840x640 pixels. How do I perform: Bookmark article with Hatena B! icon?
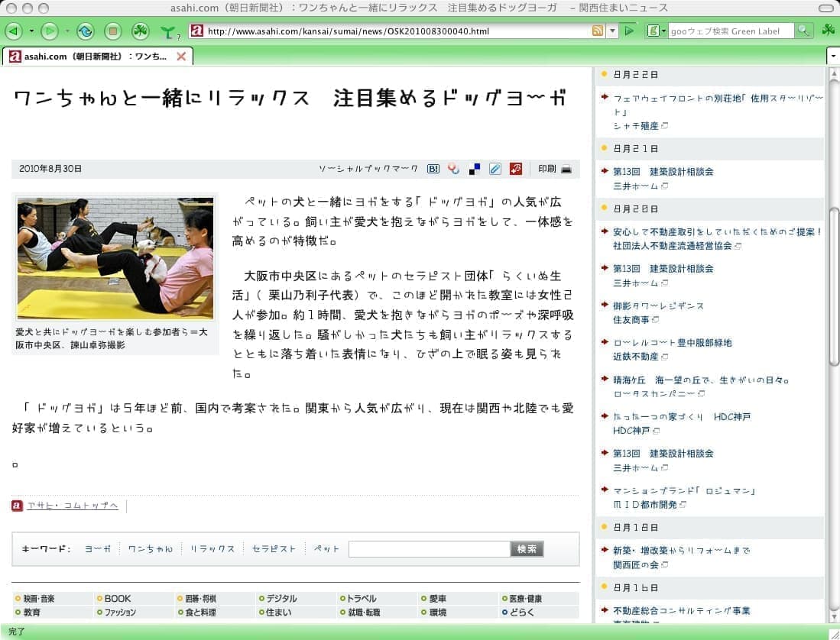pos(433,169)
